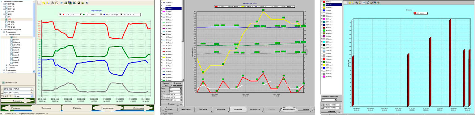Open chart settings icon in right window toolbar
The image size is (475, 115).
368,2
